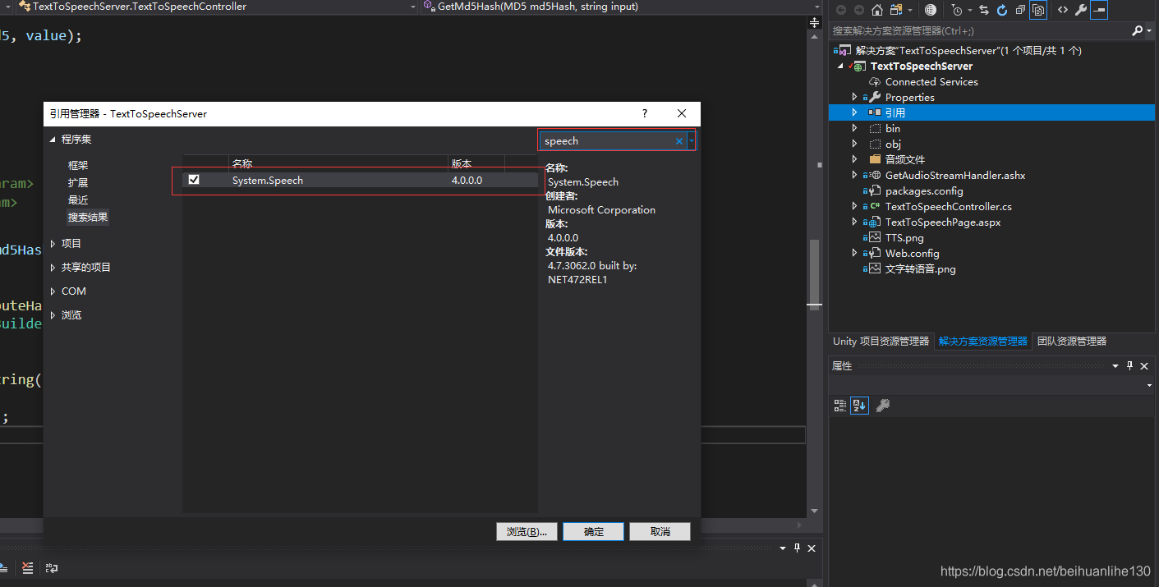Uncheck the System.Speech reference checkbox
The width and height of the screenshot is (1159, 587).
[194, 180]
